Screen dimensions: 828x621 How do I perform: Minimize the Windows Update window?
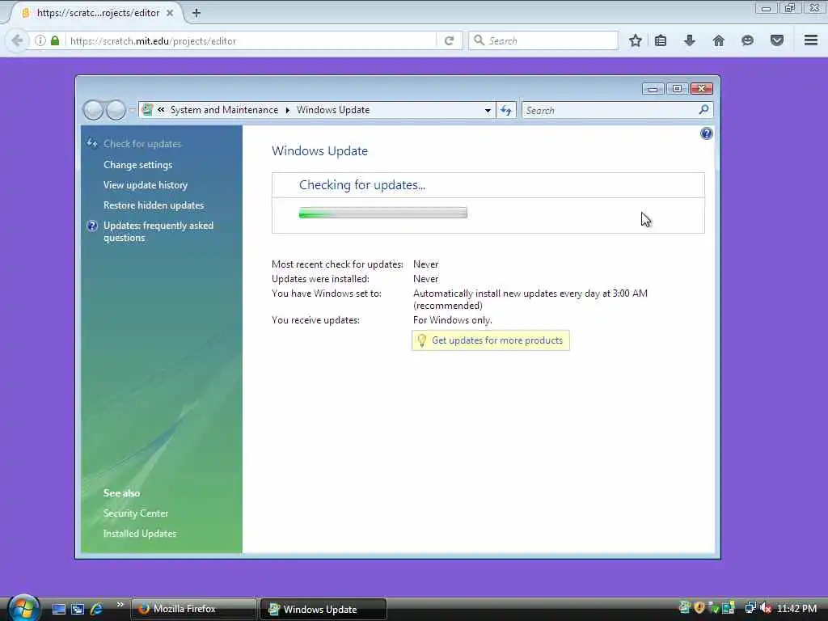653,89
